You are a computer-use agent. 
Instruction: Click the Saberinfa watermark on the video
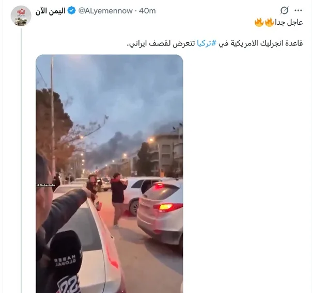(x=46, y=185)
